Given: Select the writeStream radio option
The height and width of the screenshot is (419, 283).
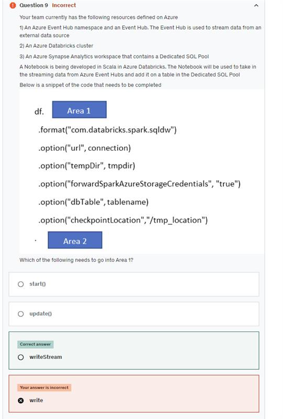Looking at the screenshot, I should tap(21, 357).
